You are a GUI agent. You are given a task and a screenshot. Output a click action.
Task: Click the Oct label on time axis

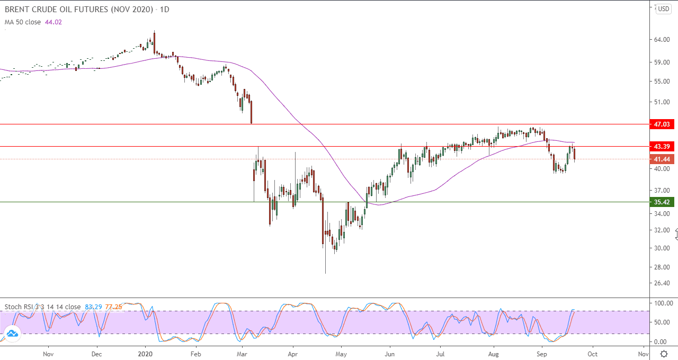[x=593, y=353]
